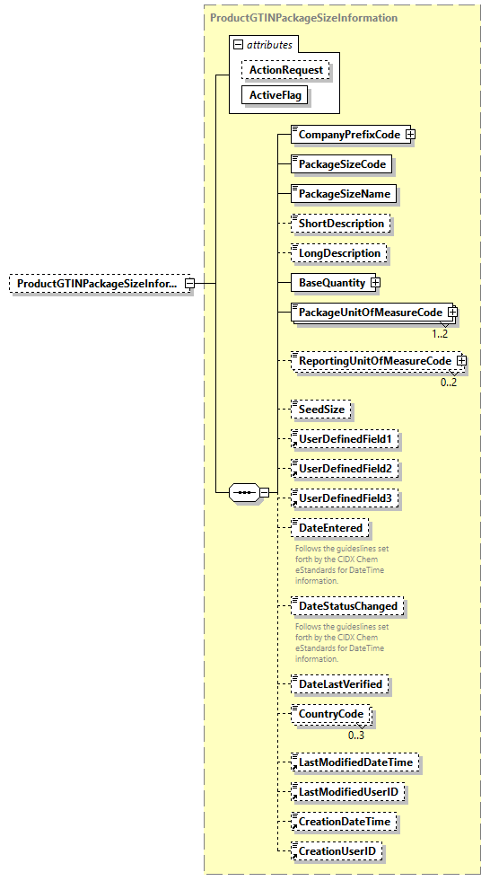Image resolution: width=490 pixels, height=881 pixels.
Task: Click the 0..2 cardinality label
Action: point(449,382)
